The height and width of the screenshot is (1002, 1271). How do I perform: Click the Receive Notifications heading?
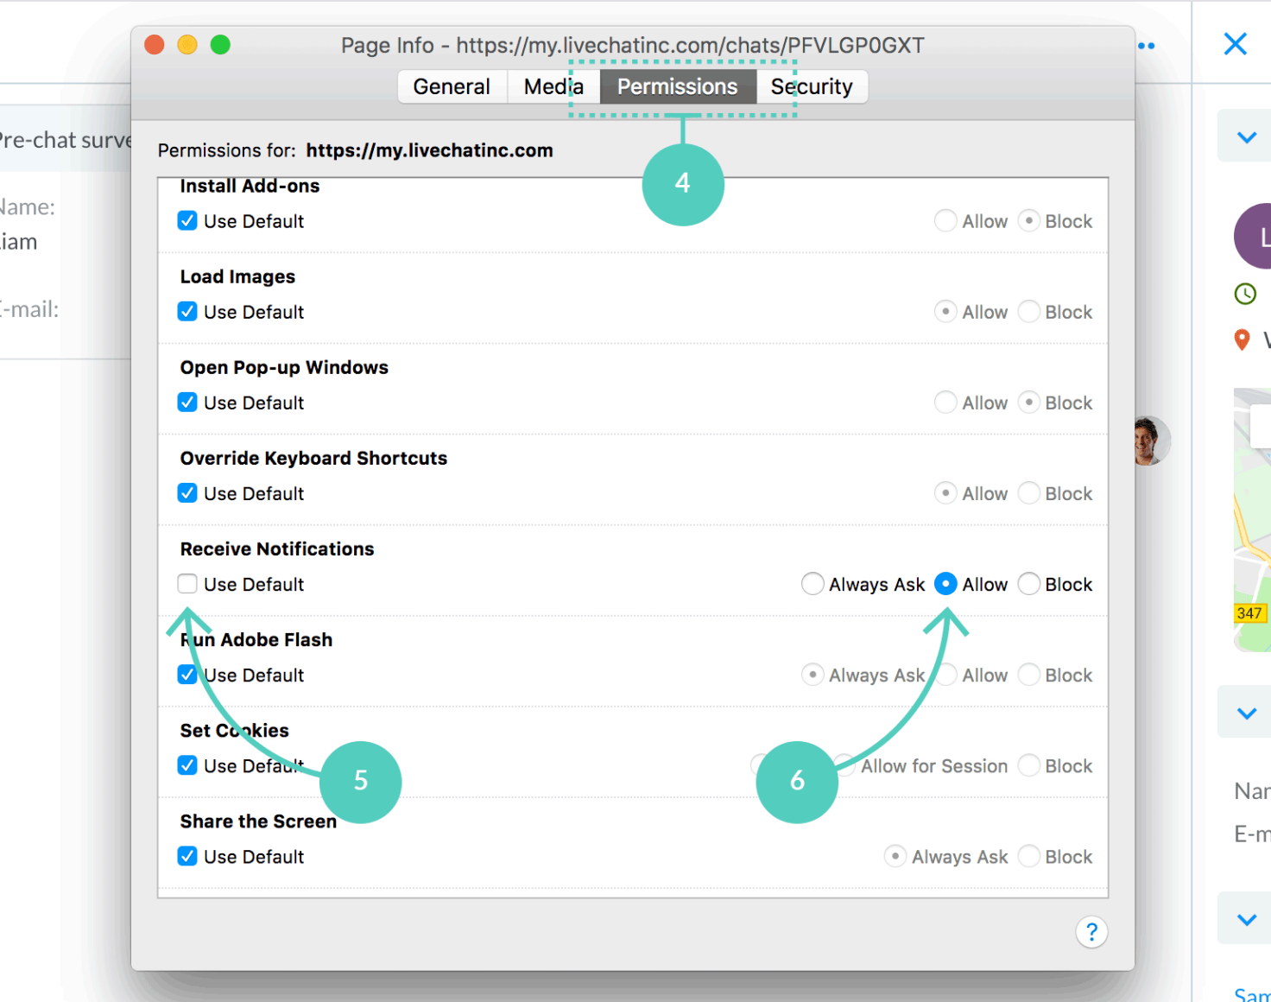coord(277,549)
